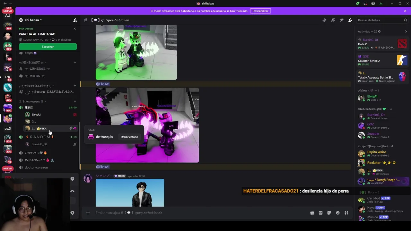Open the GIF picker
Screen dimensions: 411x231
[x=320, y=213]
